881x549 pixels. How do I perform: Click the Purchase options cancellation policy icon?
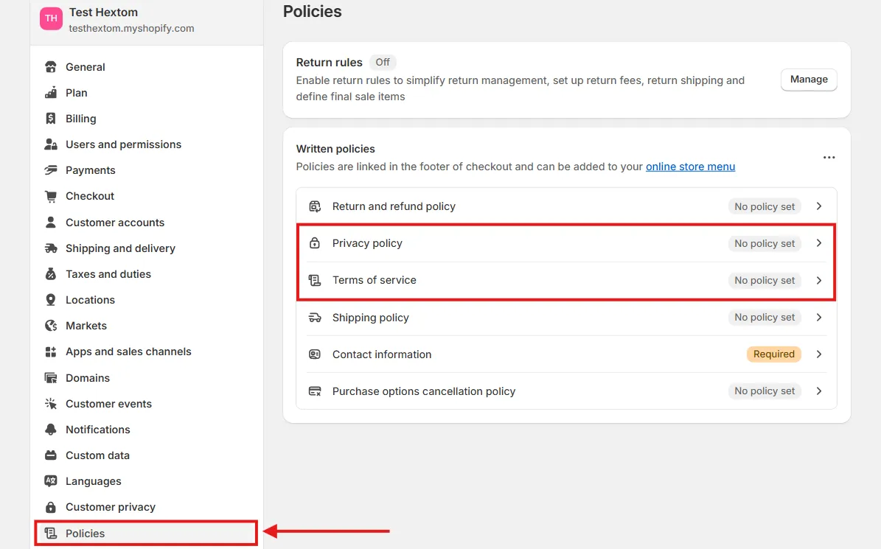coord(315,391)
